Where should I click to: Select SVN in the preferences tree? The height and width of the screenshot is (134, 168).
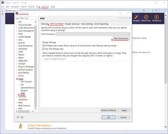tap(23, 94)
